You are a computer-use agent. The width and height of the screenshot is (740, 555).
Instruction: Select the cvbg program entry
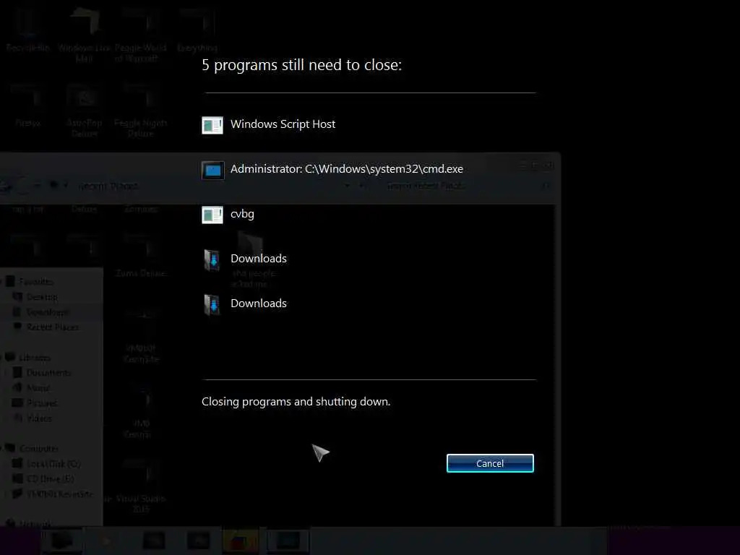pos(242,214)
